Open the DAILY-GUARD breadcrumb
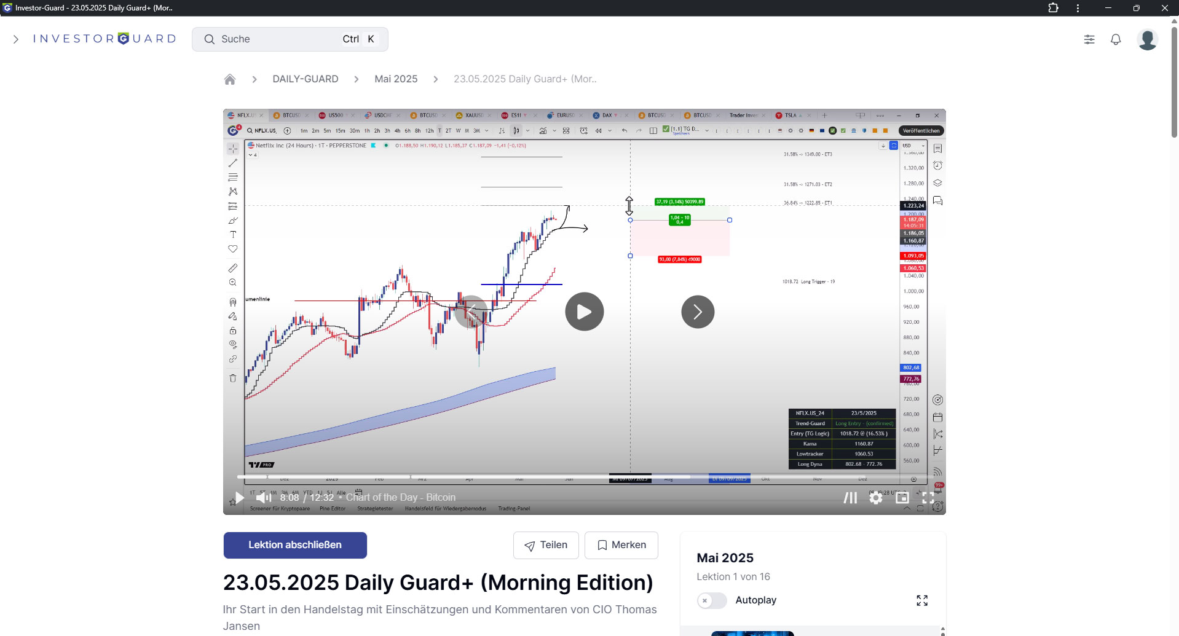 (305, 79)
